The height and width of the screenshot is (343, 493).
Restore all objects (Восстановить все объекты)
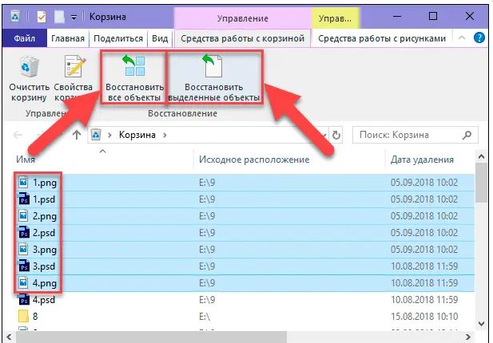[134, 78]
